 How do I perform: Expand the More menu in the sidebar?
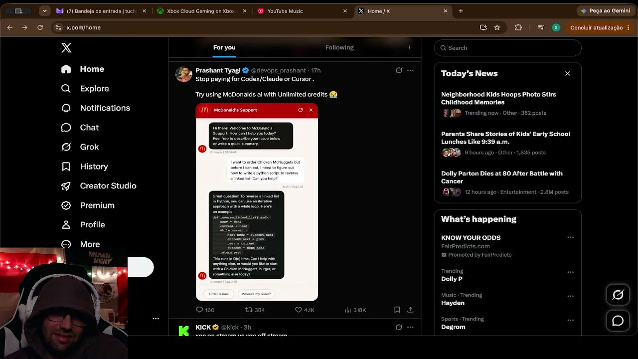[x=80, y=244]
